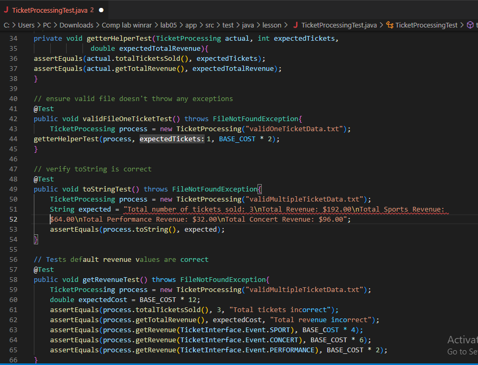The image size is (478, 365).
Task: Click the comment 'verify toString is correct'
Action: pyautogui.click(x=93, y=169)
